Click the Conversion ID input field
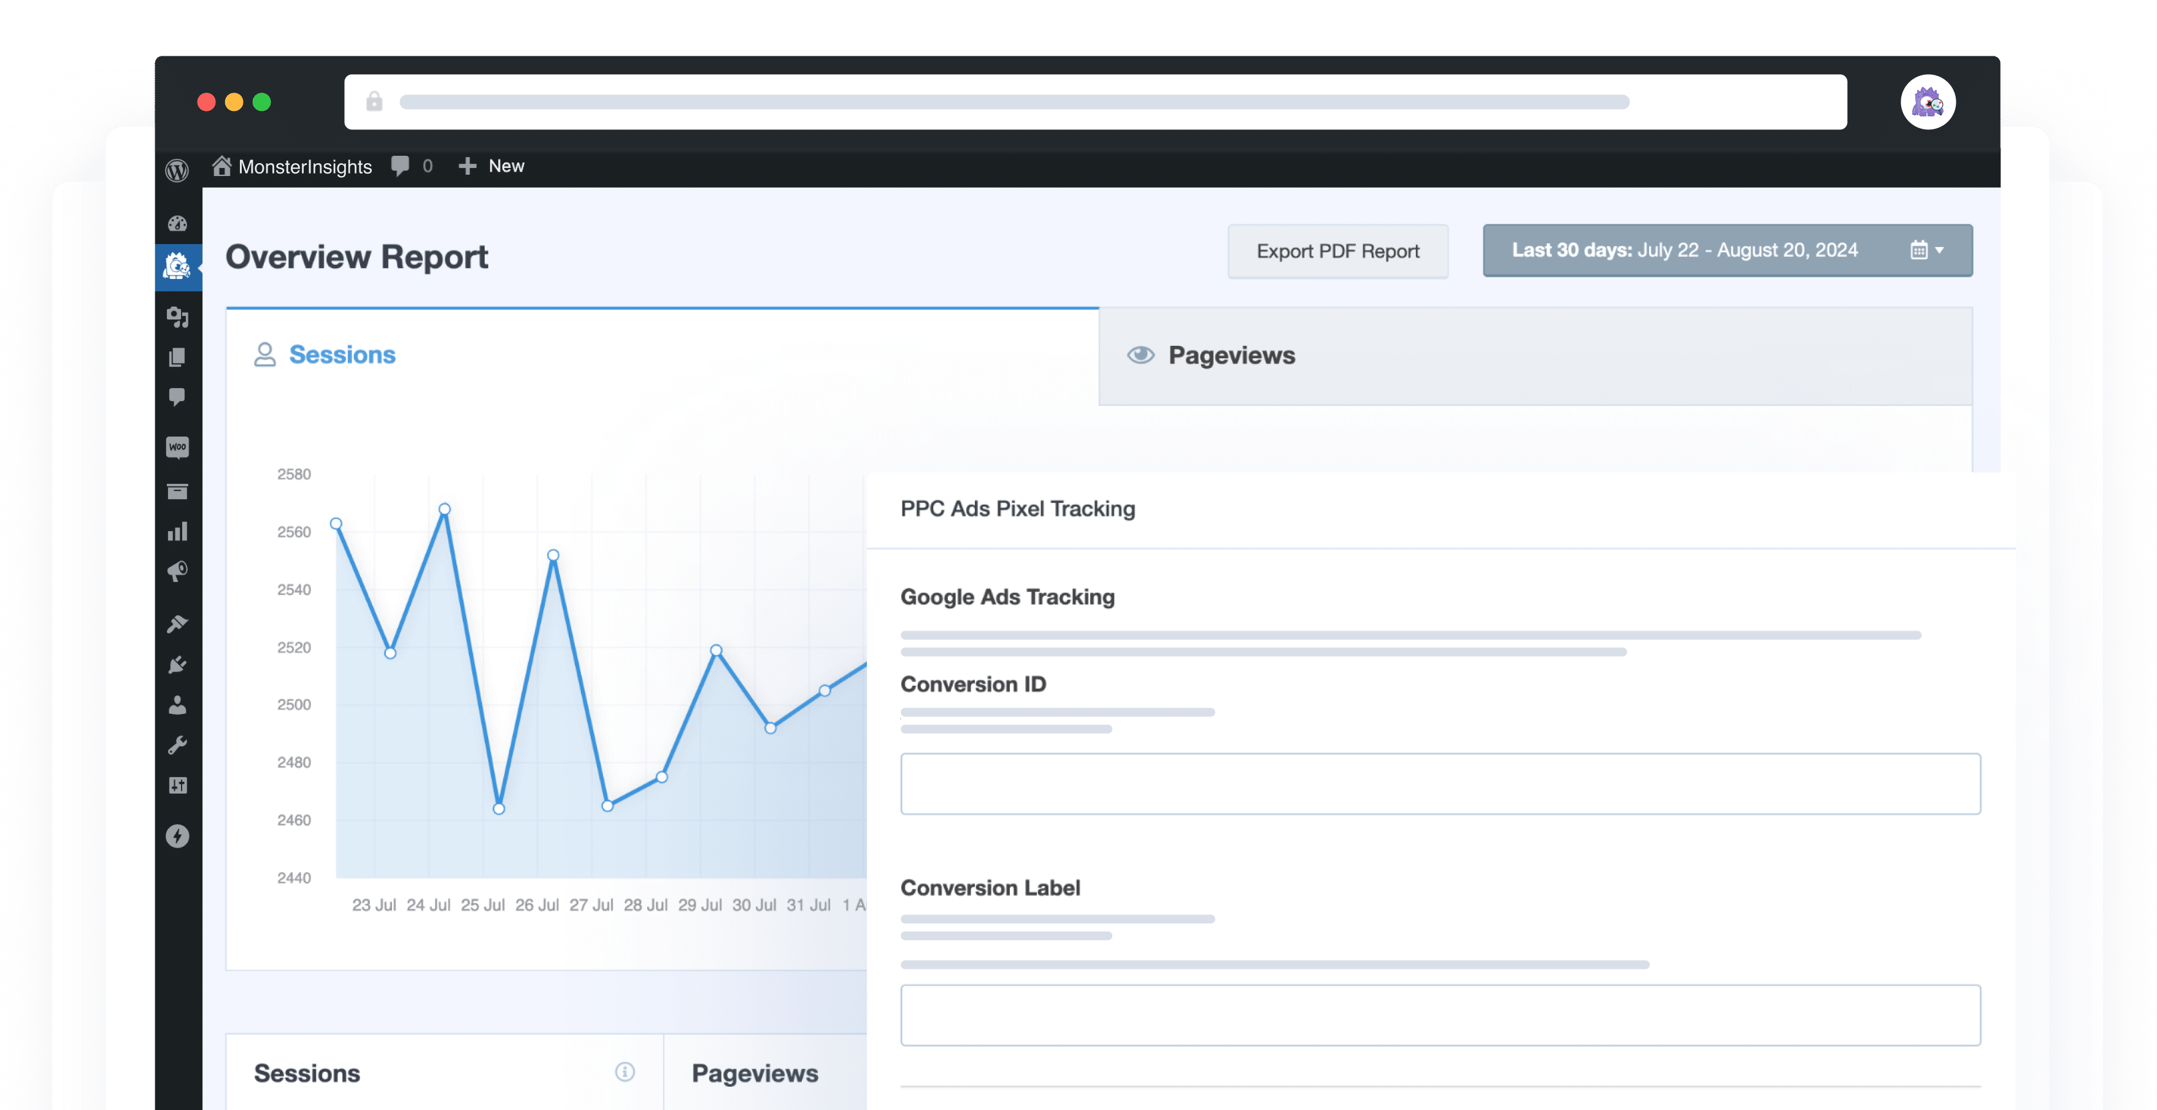 pos(1439,784)
